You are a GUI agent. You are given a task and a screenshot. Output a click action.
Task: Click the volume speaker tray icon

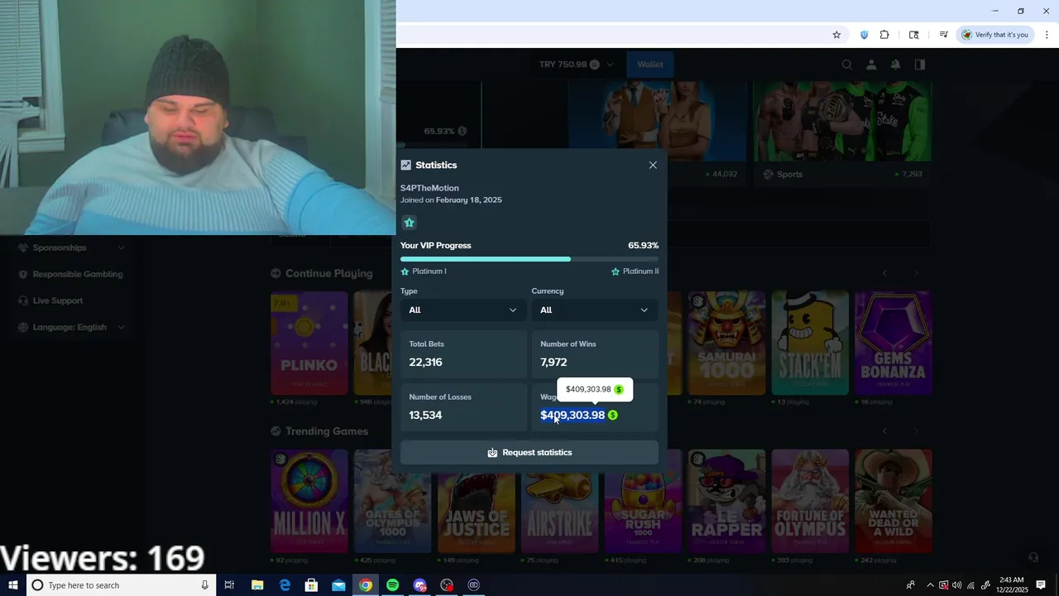coord(956,585)
